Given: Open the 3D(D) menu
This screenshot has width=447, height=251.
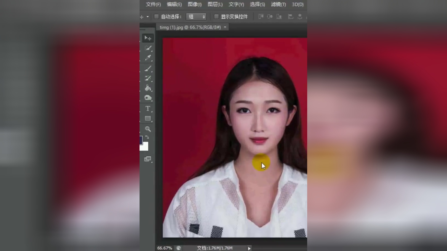Looking at the screenshot, I should pyautogui.click(x=298, y=4).
